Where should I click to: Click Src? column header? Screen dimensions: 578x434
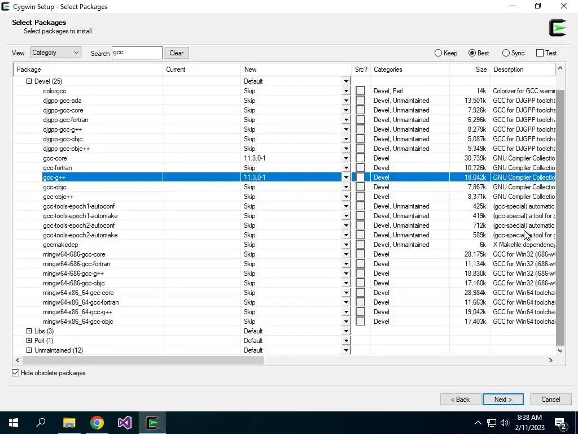pyautogui.click(x=361, y=70)
